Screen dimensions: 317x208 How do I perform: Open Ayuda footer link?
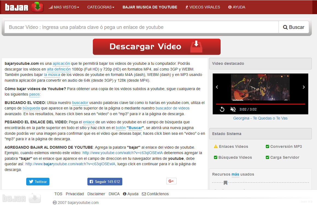coord(131,194)
